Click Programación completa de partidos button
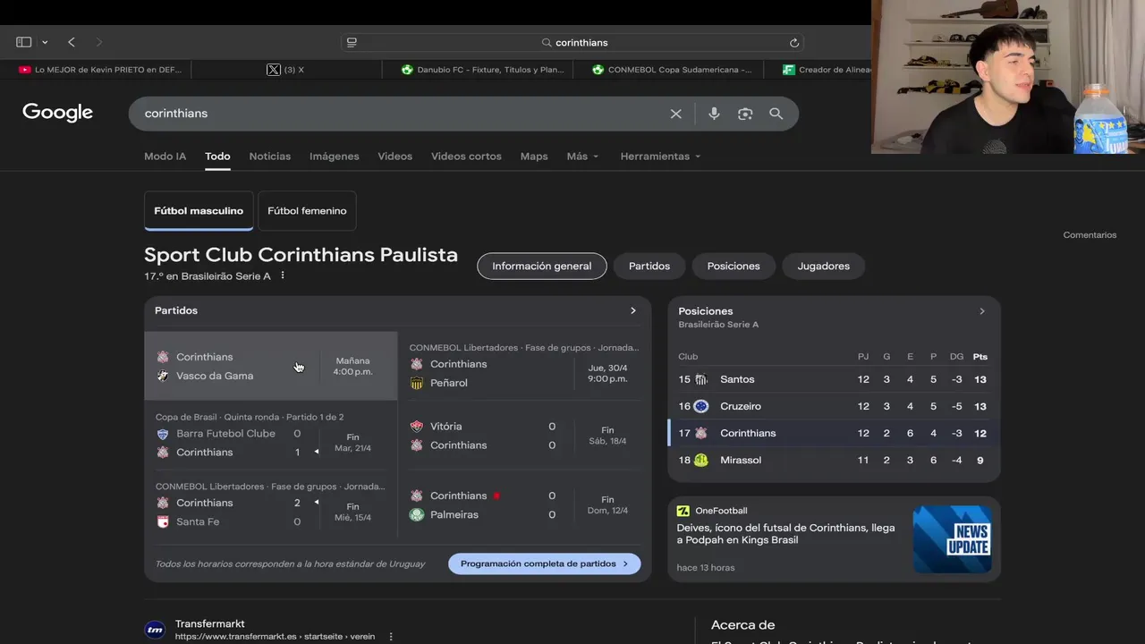The width and height of the screenshot is (1145, 644). (x=544, y=563)
